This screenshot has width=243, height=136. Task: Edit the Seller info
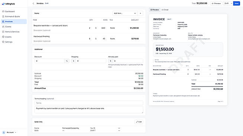pyautogui.click(x=139, y=122)
